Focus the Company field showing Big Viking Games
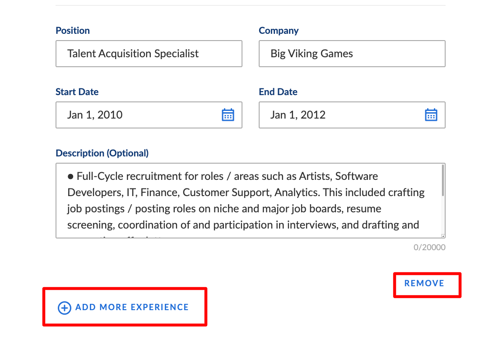This screenshot has height=339, width=498. click(x=352, y=54)
